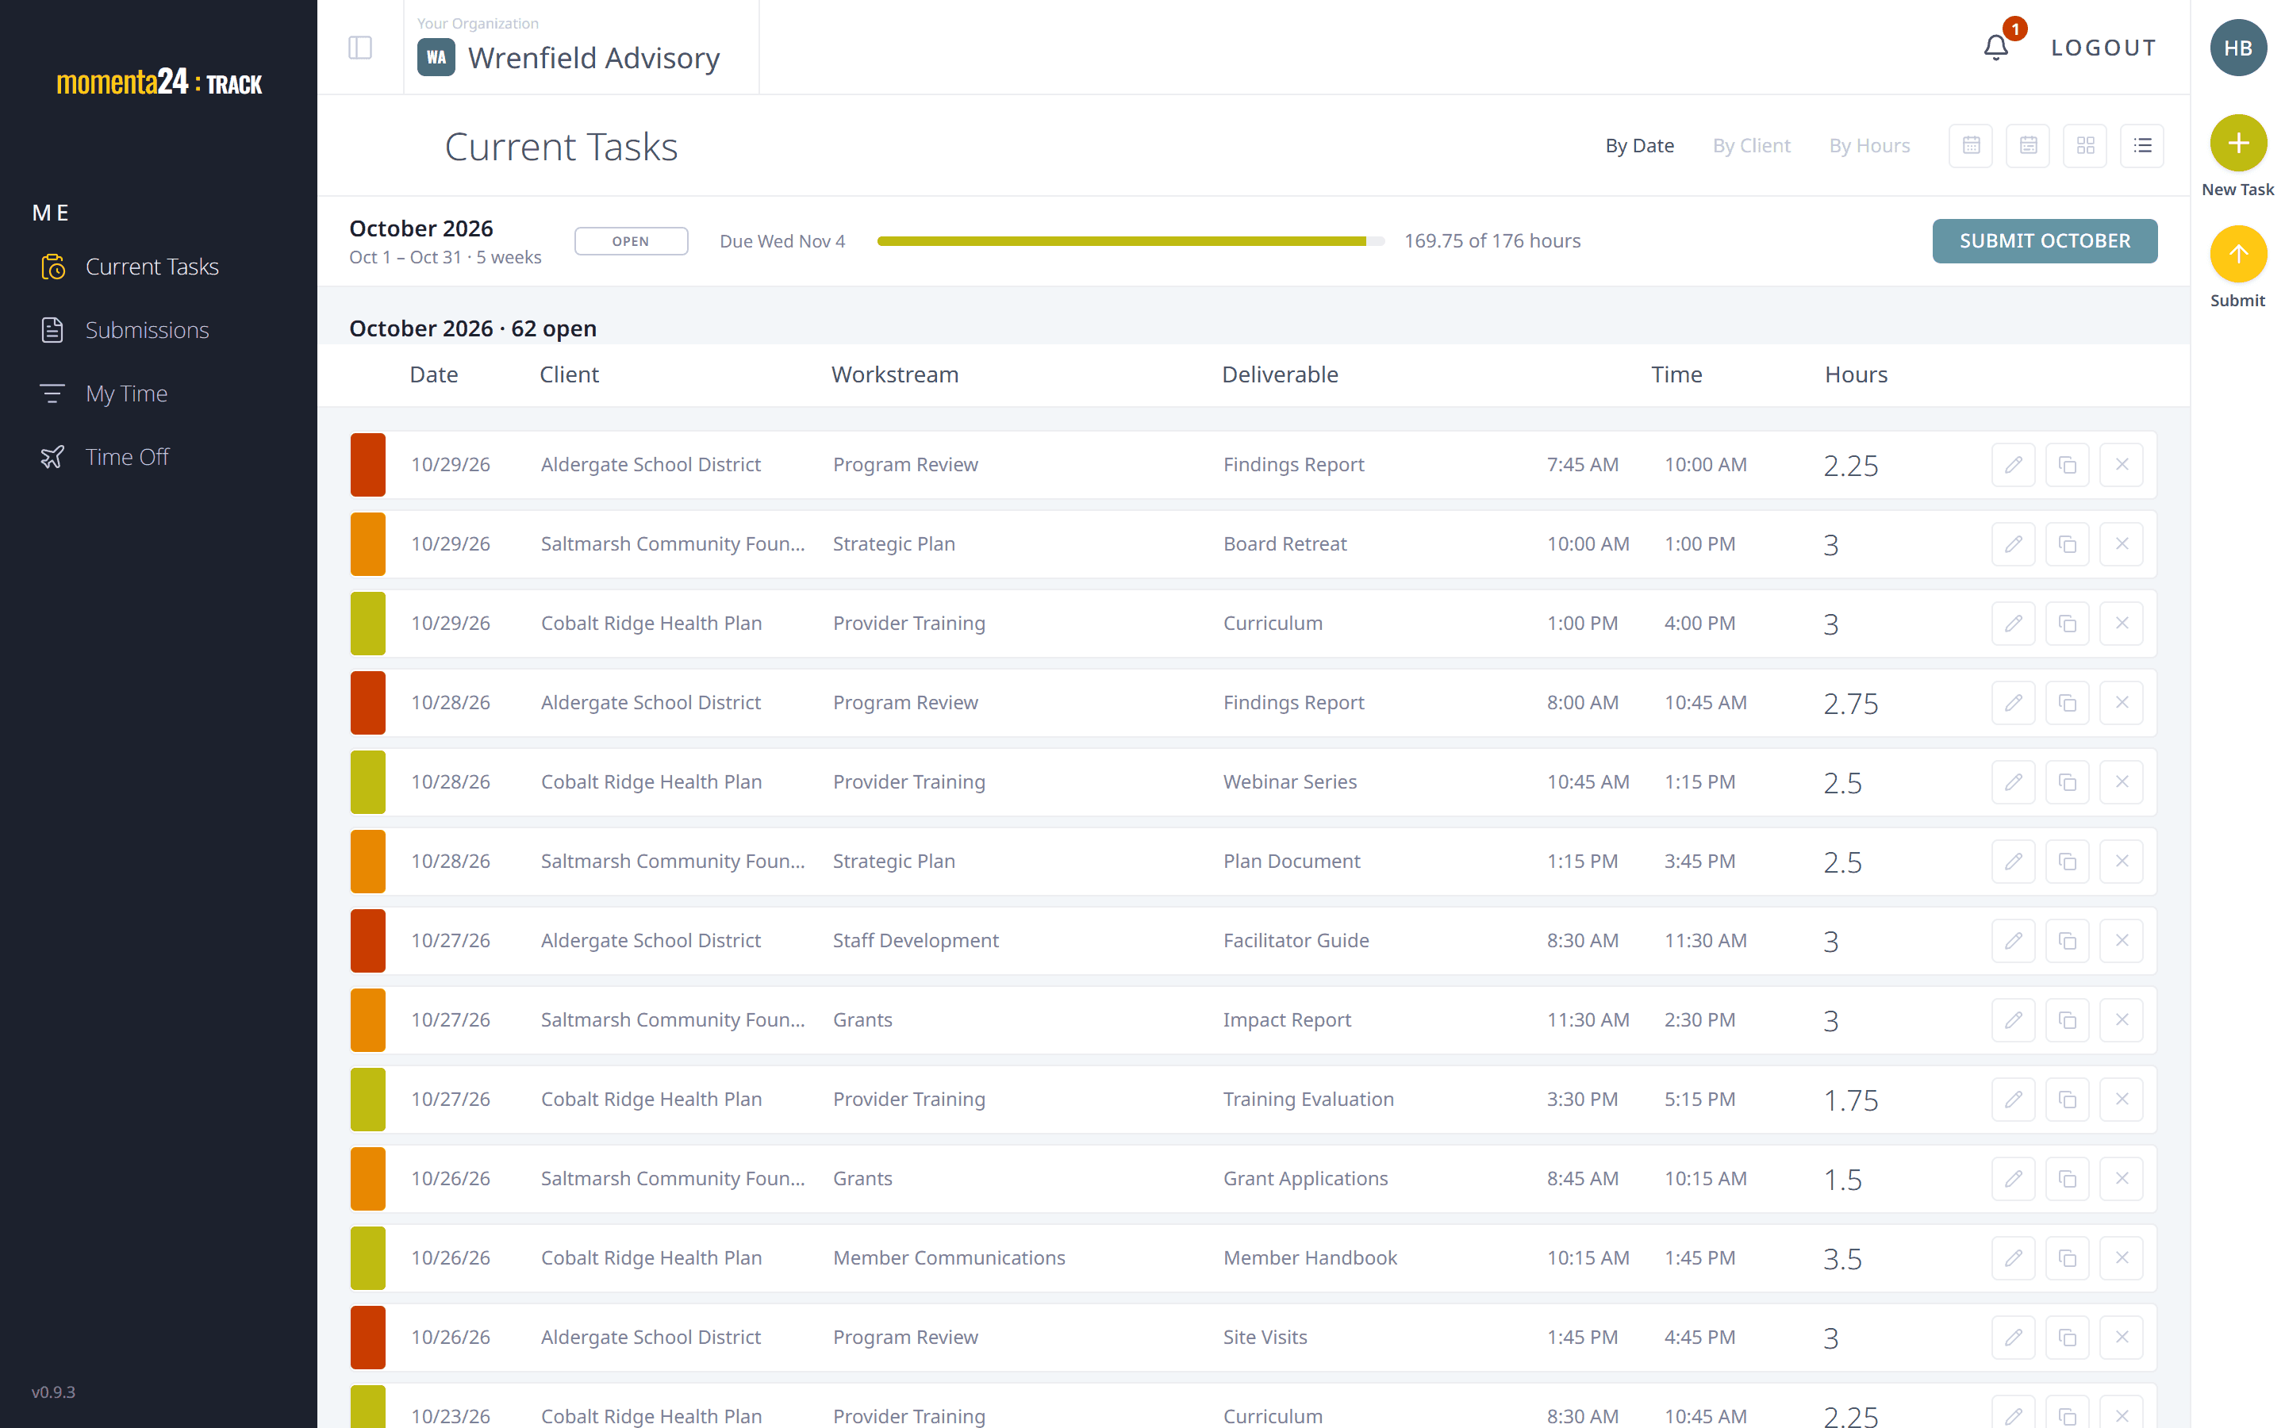The image size is (2285, 1428).
Task: Switch to the week calendar view icon
Action: [x=2028, y=145]
